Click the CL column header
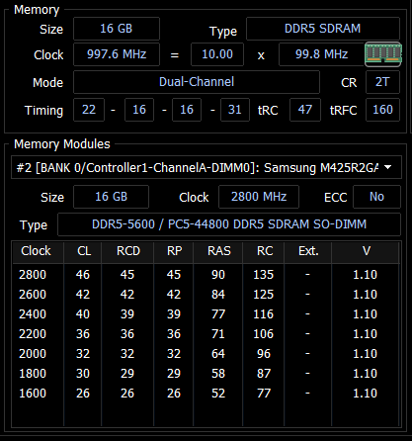Screen dimensions: 412x441 82,251
